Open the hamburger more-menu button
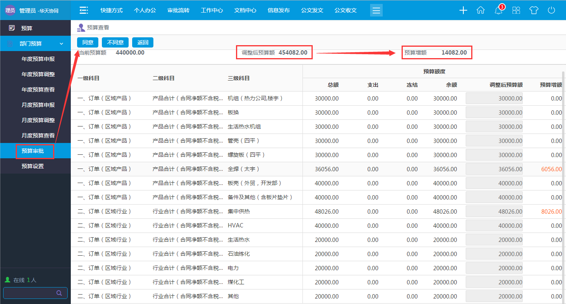 pos(376,10)
